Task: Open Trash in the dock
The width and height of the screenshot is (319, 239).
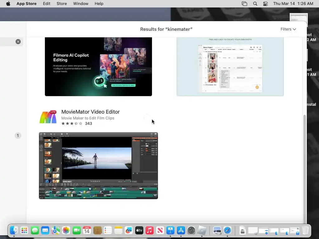Action: (305, 231)
